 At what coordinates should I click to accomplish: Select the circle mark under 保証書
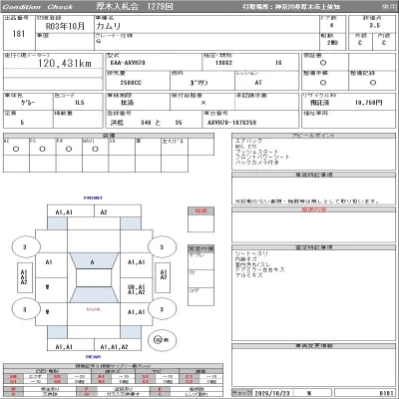pyautogui.click(x=323, y=63)
